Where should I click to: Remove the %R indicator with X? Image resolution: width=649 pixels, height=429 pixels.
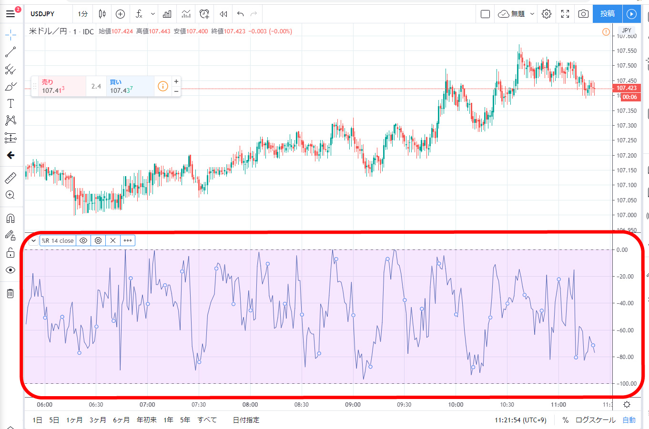point(113,240)
